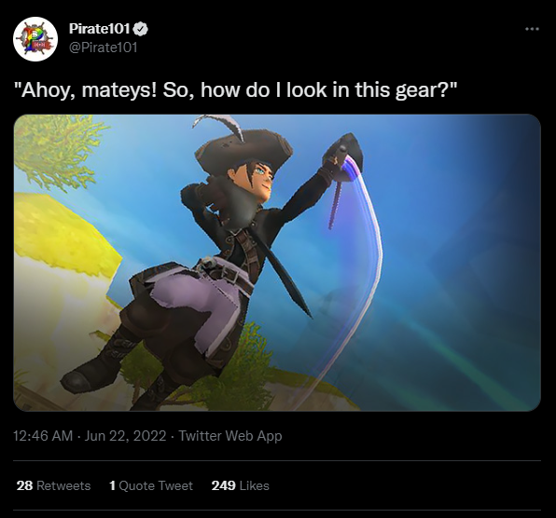The image size is (556, 518).
Task: Click the pirate's tricorn hat in the image
Action: pyautogui.click(x=241, y=149)
